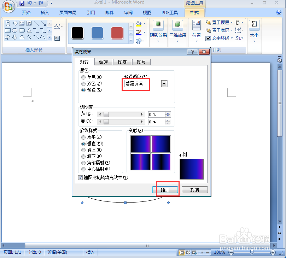Open the 页面布局 Page Layout tab
Screen dimensions: 286x258
pos(68,13)
